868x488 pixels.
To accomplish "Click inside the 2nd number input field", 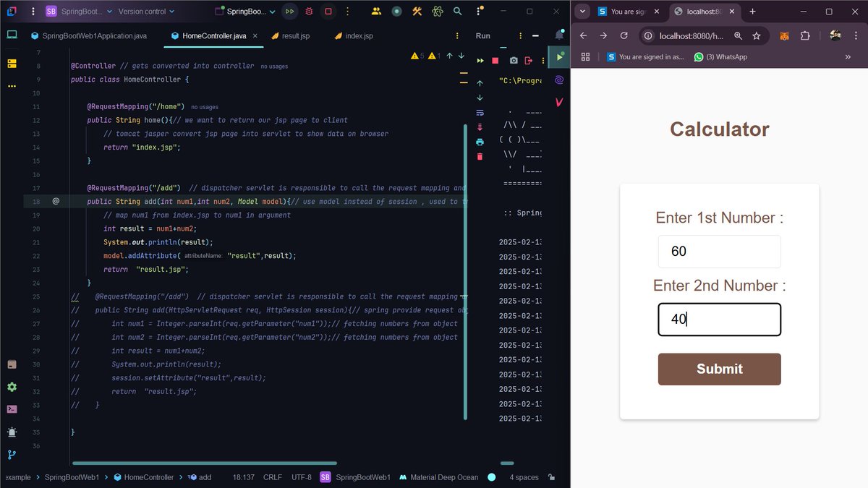I will point(719,320).
